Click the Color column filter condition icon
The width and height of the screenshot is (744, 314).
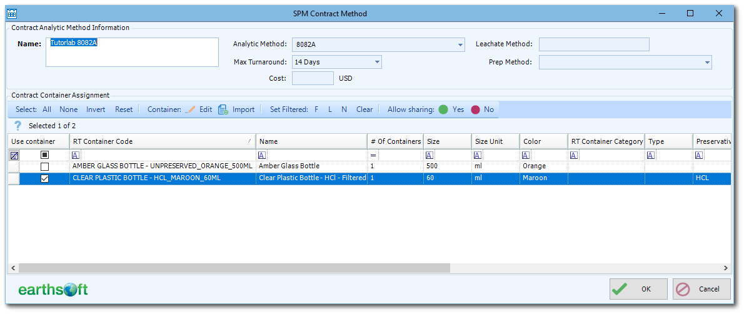click(x=525, y=155)
